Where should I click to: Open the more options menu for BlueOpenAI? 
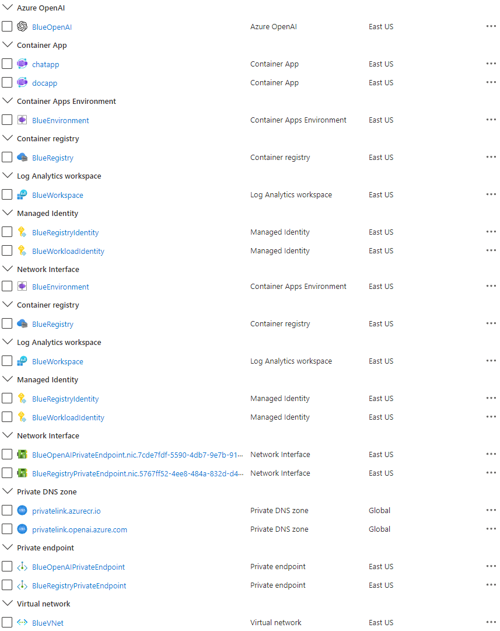click(x=491, y=26)
